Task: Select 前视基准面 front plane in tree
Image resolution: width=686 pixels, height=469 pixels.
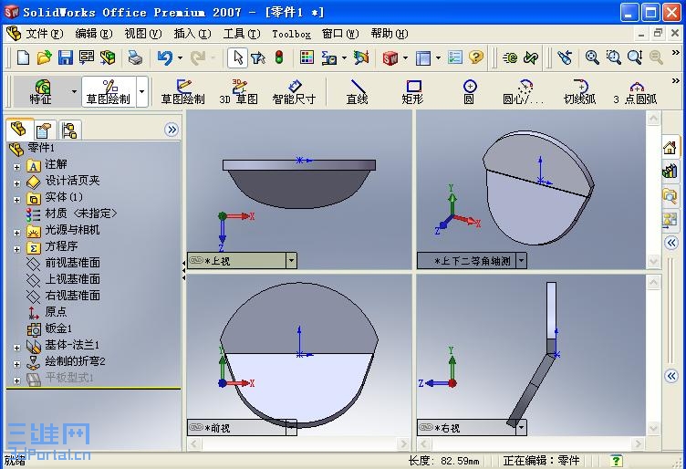Action: pyautogui.click(x=73, y=263)
